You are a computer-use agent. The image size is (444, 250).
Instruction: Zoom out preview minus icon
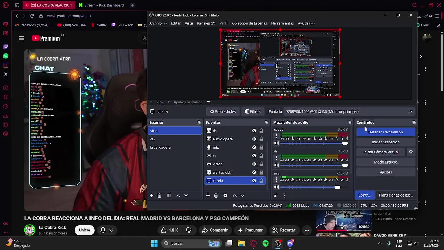coord(151,102)
